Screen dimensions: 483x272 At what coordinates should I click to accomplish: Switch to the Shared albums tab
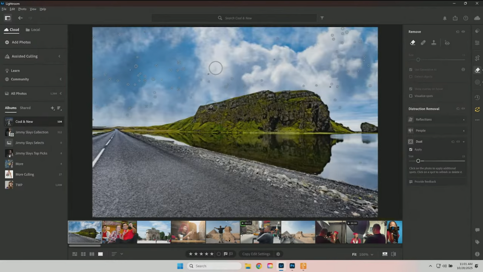tap(25, 108)
